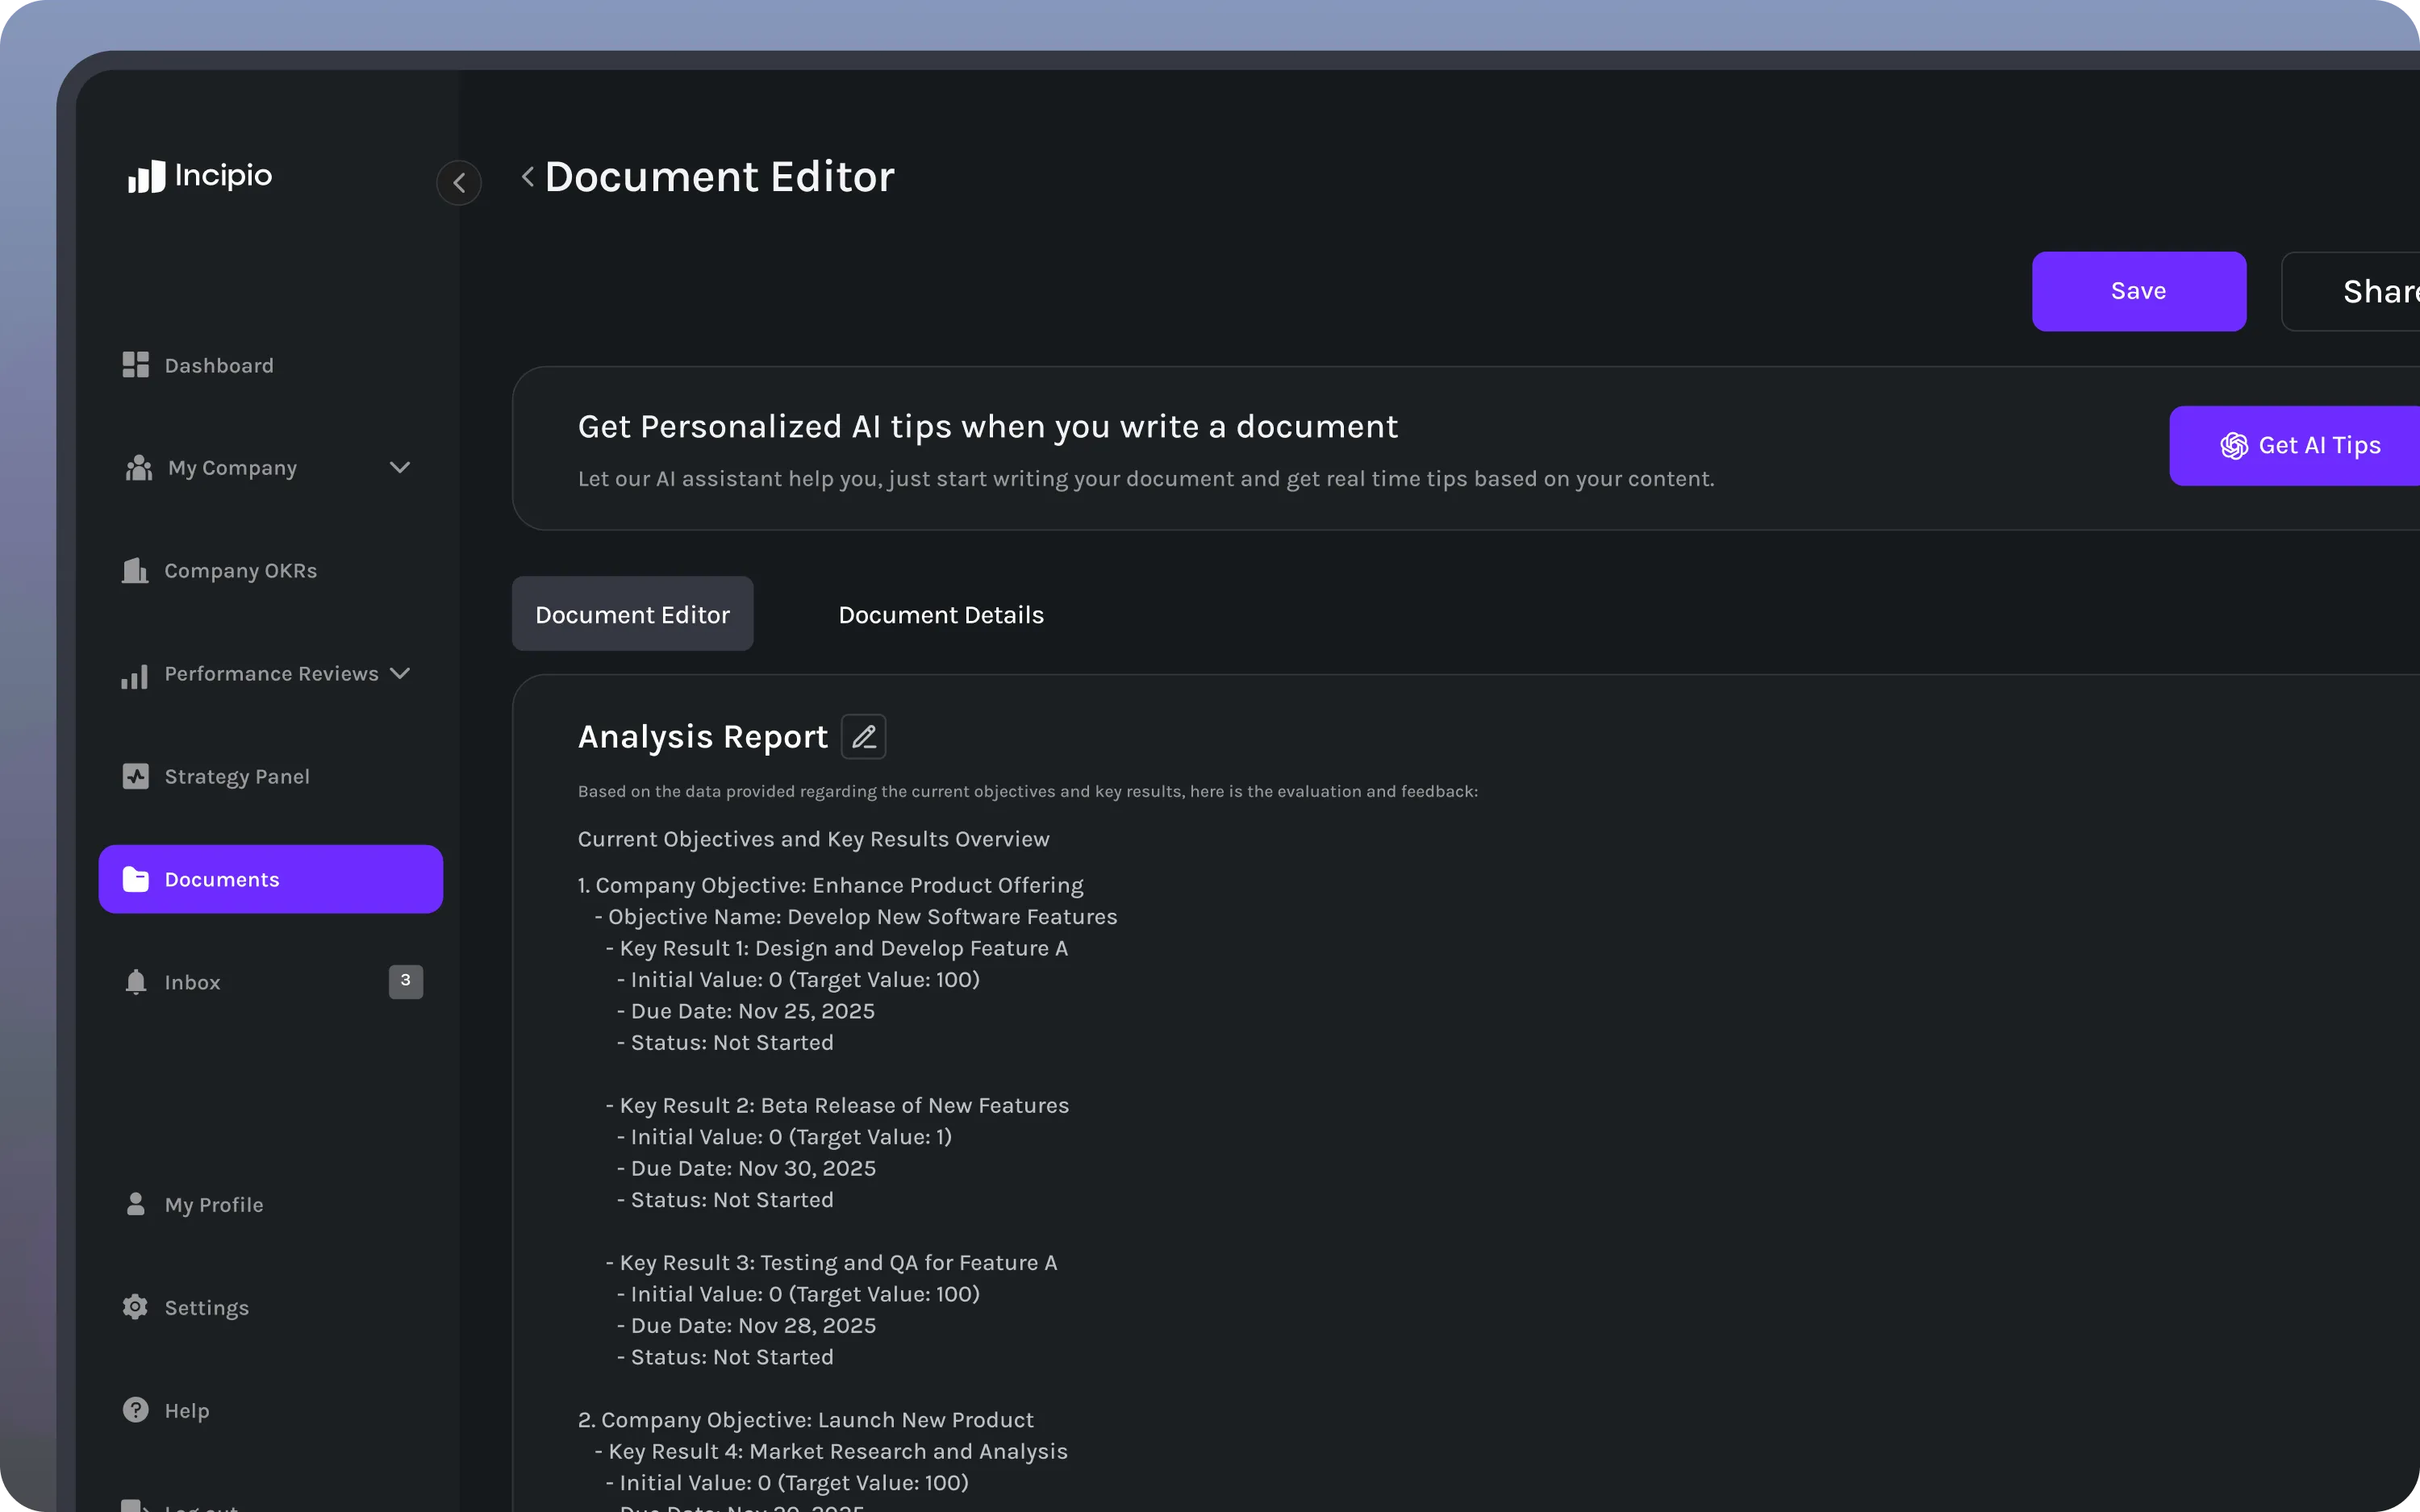Switch to the Document Details tab
Image resolution: width=2420 pixels, height=1512 pixels.
[940, 615]
